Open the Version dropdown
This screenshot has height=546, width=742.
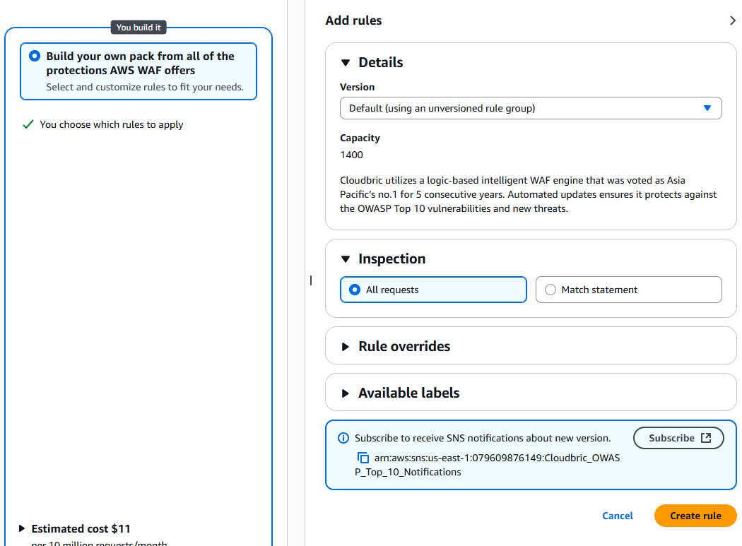click(531, 108)
